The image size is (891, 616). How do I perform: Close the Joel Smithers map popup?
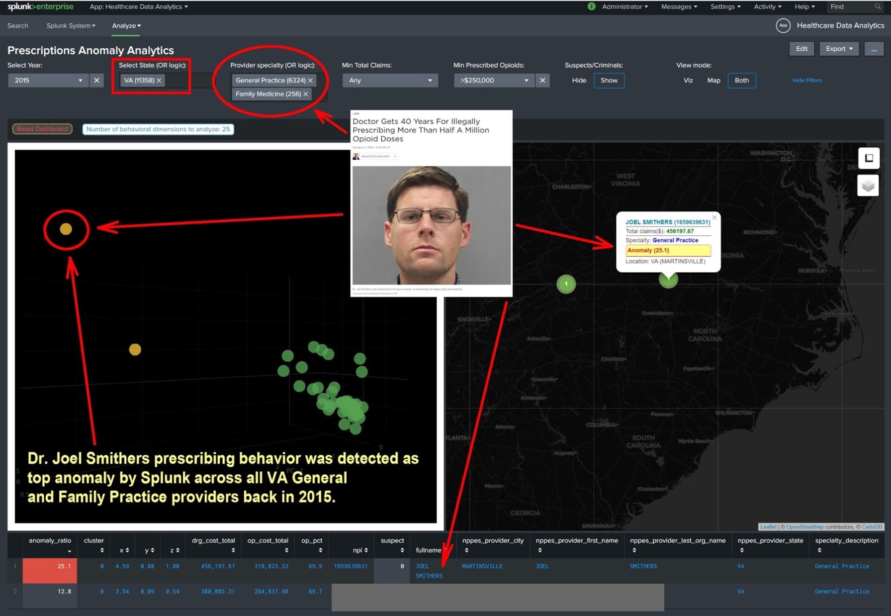[x=714, y=217]
